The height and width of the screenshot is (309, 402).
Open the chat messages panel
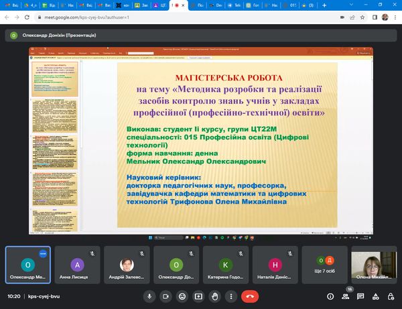point(360,296)
